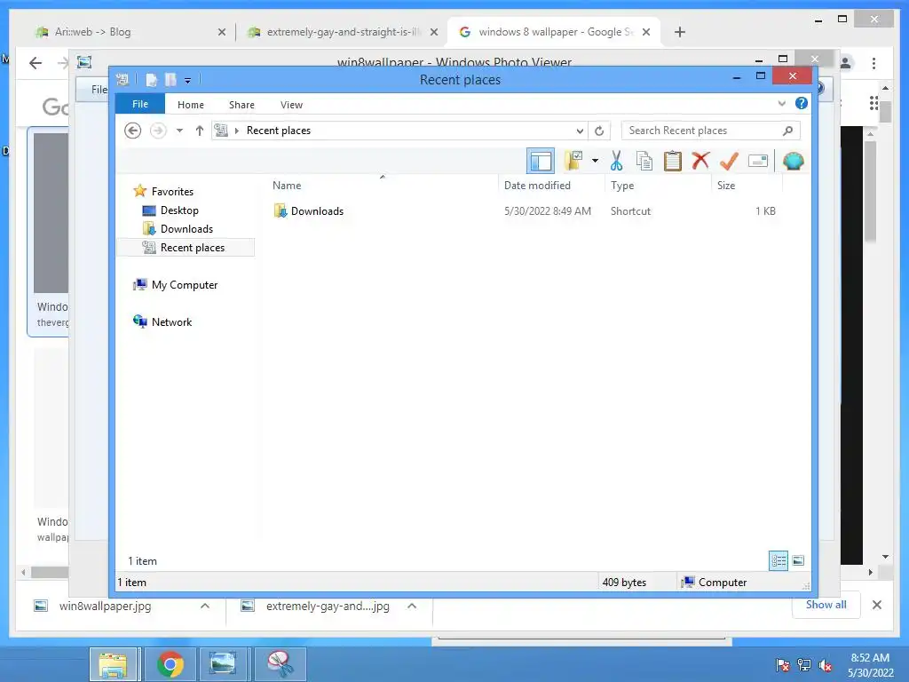This screenshot has width=909, height=682.
Task: Refresh the Recent places folder
Action: point(599,131)
